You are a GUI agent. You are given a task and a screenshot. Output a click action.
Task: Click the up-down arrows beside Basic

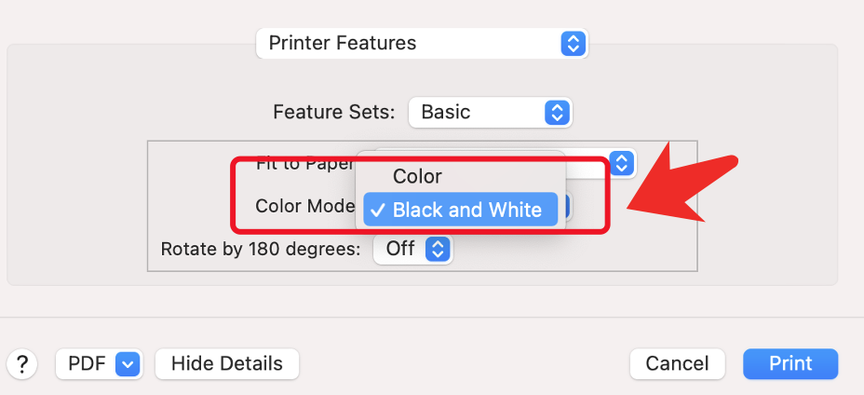557,113
